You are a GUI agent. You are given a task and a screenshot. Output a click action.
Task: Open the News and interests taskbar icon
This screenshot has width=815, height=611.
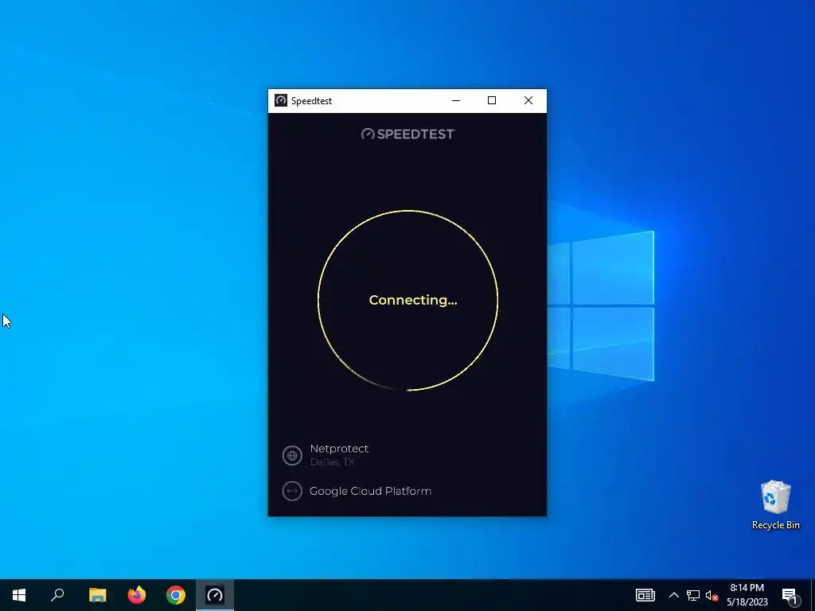[x=645, y=595]
